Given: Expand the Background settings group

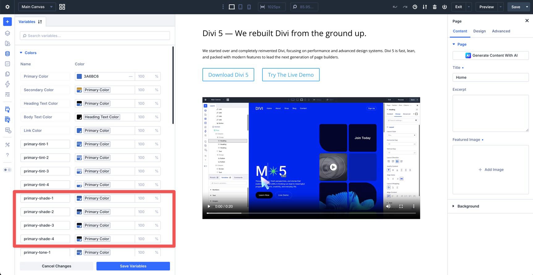Looking at the screenshot, I should [x=466, y=206].
